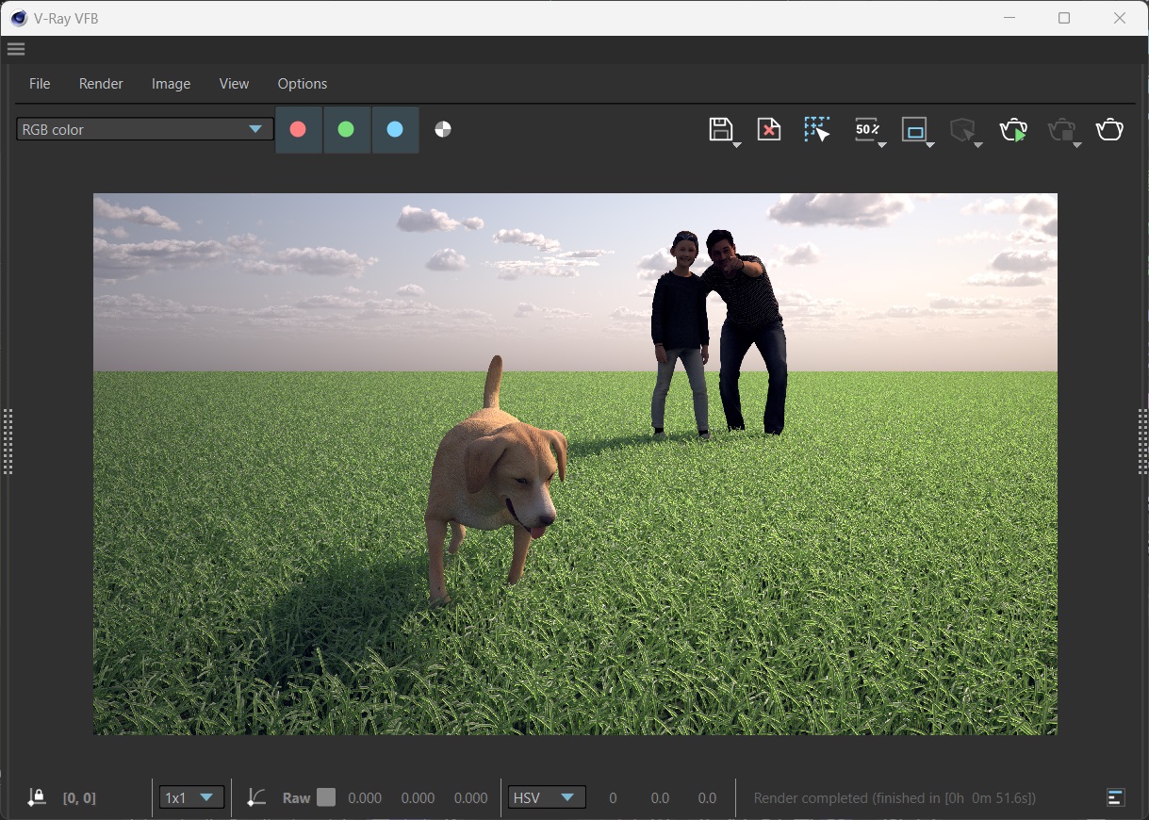Click the gray color swatch beside Raw
The image size is (1149, 820).
pos(326,797)
